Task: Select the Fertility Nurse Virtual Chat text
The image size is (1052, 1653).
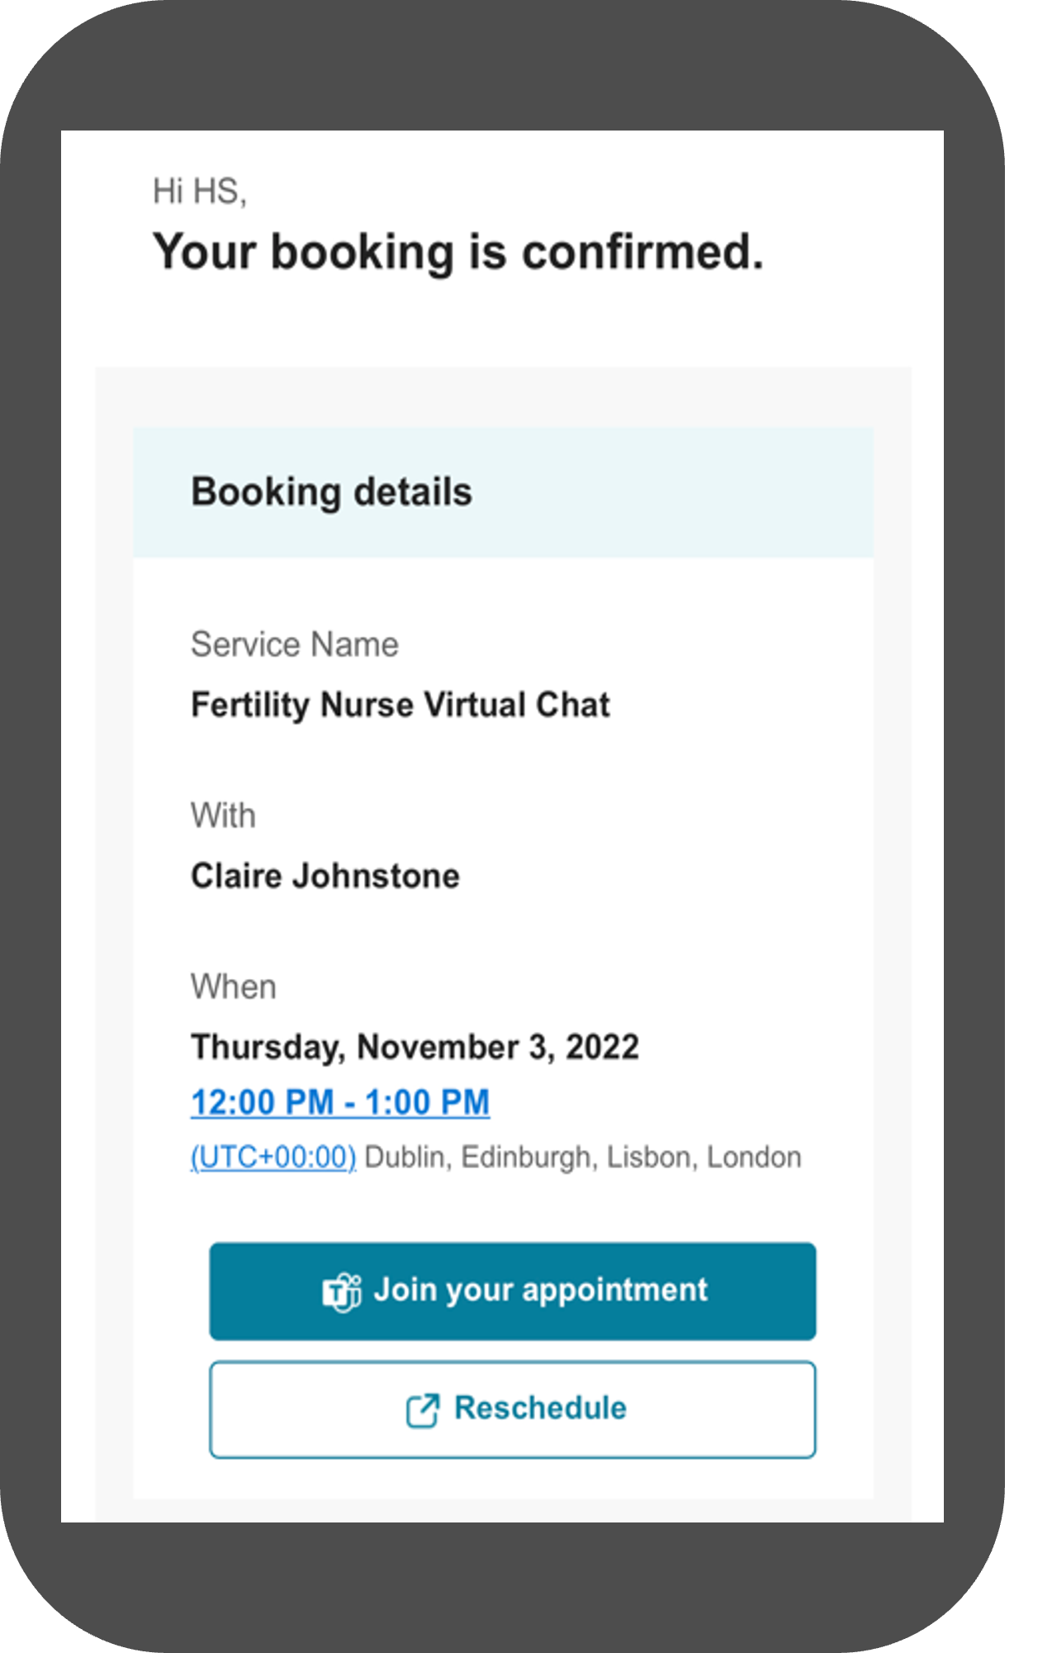Action: 400,705
